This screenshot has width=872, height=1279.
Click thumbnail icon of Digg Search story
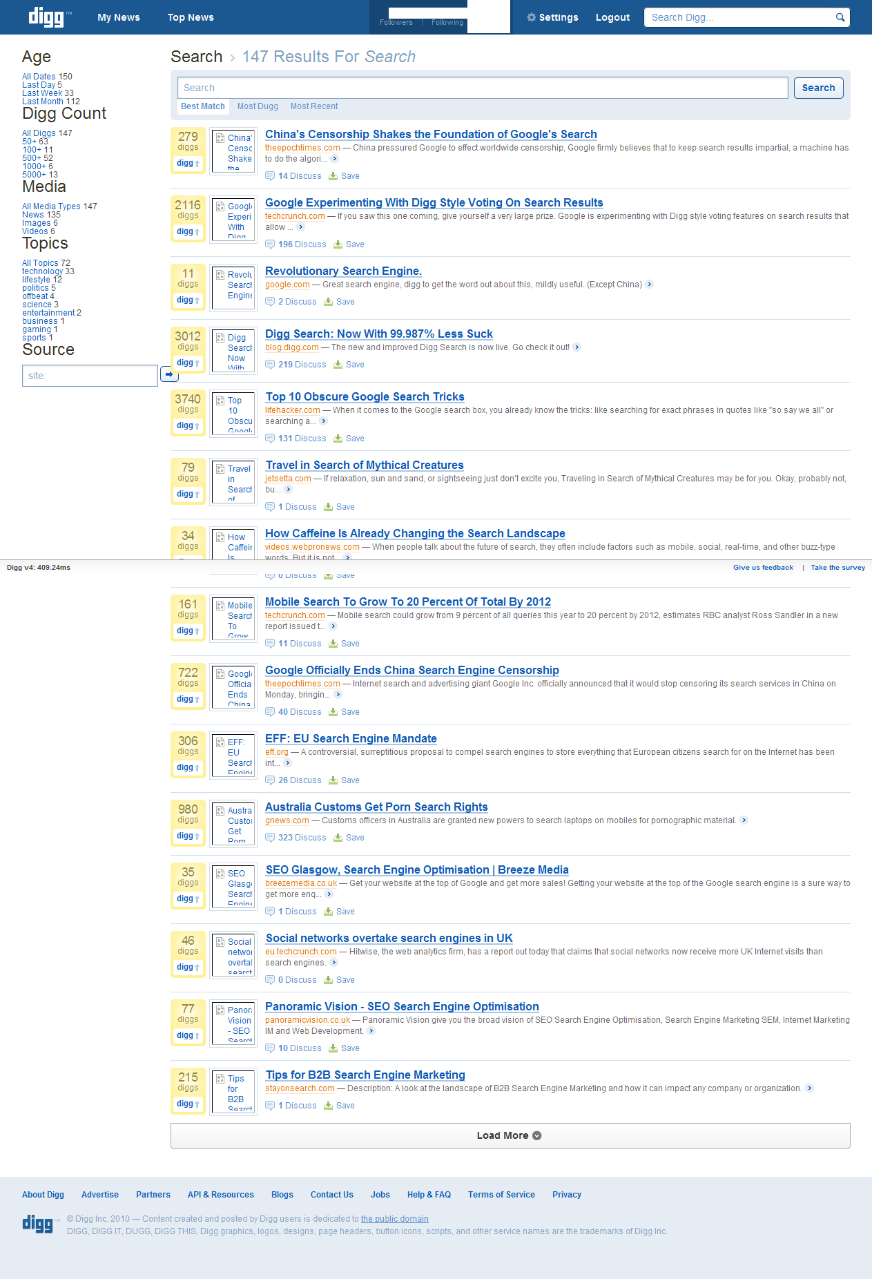pyautogui.click(x=233, y=351)
